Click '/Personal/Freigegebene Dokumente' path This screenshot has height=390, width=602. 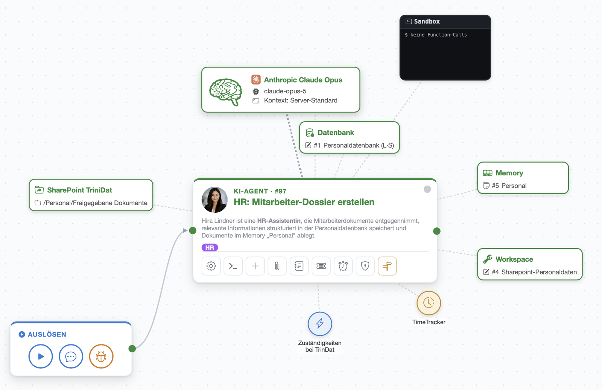(95, 203)
